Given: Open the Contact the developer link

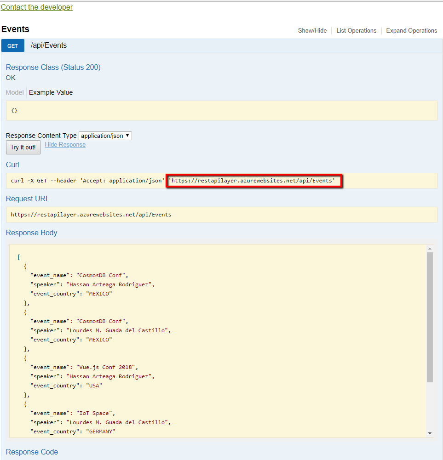Looking at the screenshot, I should [x=37, y=7].
